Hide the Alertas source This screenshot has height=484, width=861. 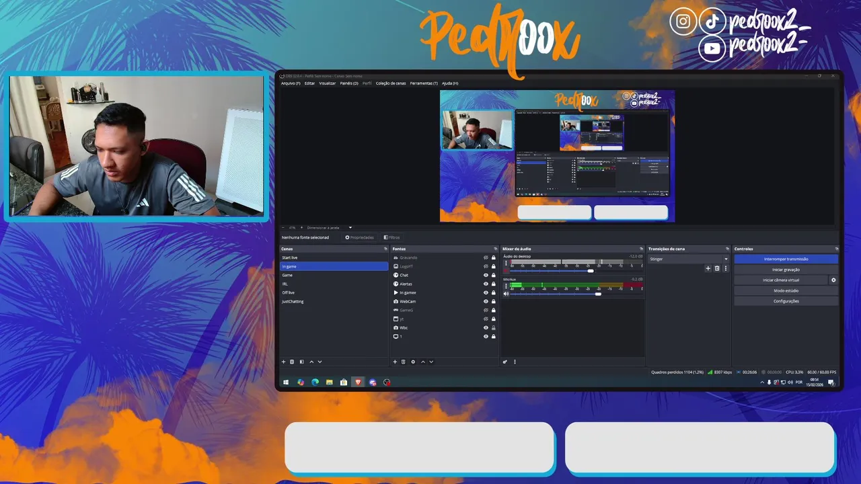click(486, 284)
